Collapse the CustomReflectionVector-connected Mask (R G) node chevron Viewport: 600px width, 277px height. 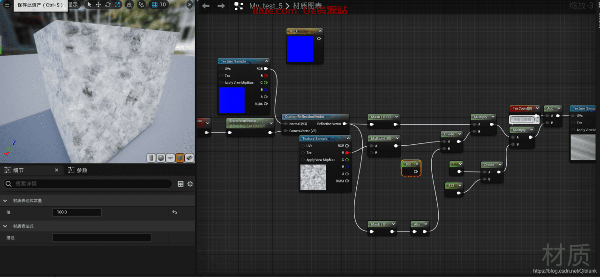click(x=396, y=117)
